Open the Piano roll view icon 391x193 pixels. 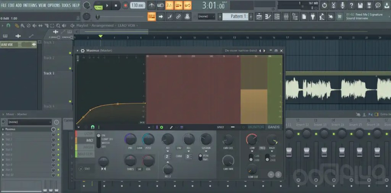(x=268, y=17)
